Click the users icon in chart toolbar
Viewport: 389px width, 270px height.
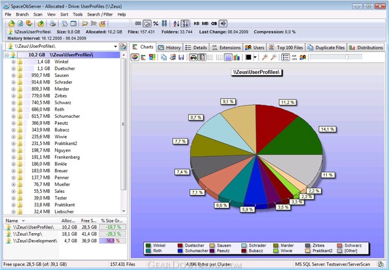303,58
